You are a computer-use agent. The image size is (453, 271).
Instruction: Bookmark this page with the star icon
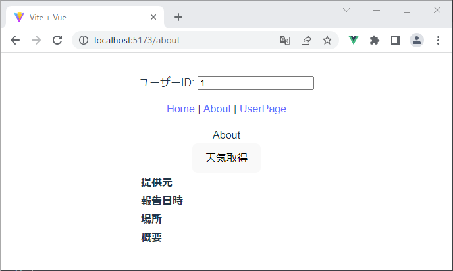[x=327, y=40]
